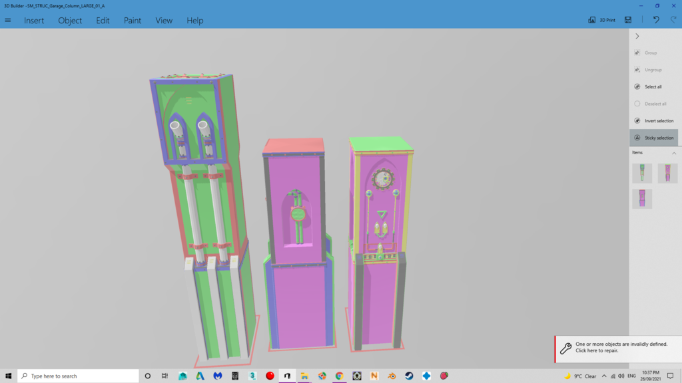Click the 3D Print button
Image resolution: width=682 pixels, height=383 pixels.
(x=601, y=21)
